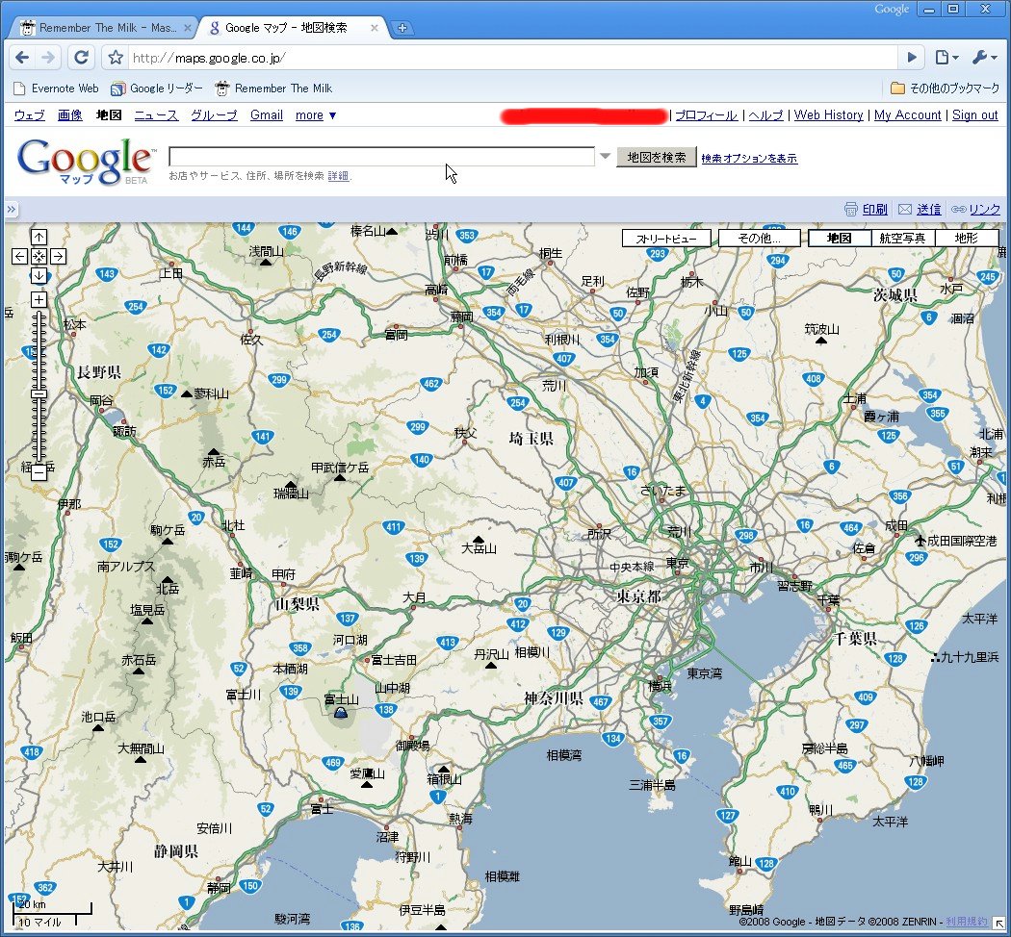Bookmark this page with the star icon
This screenshot has height=937, width=1011.
(x=116, y=58)
